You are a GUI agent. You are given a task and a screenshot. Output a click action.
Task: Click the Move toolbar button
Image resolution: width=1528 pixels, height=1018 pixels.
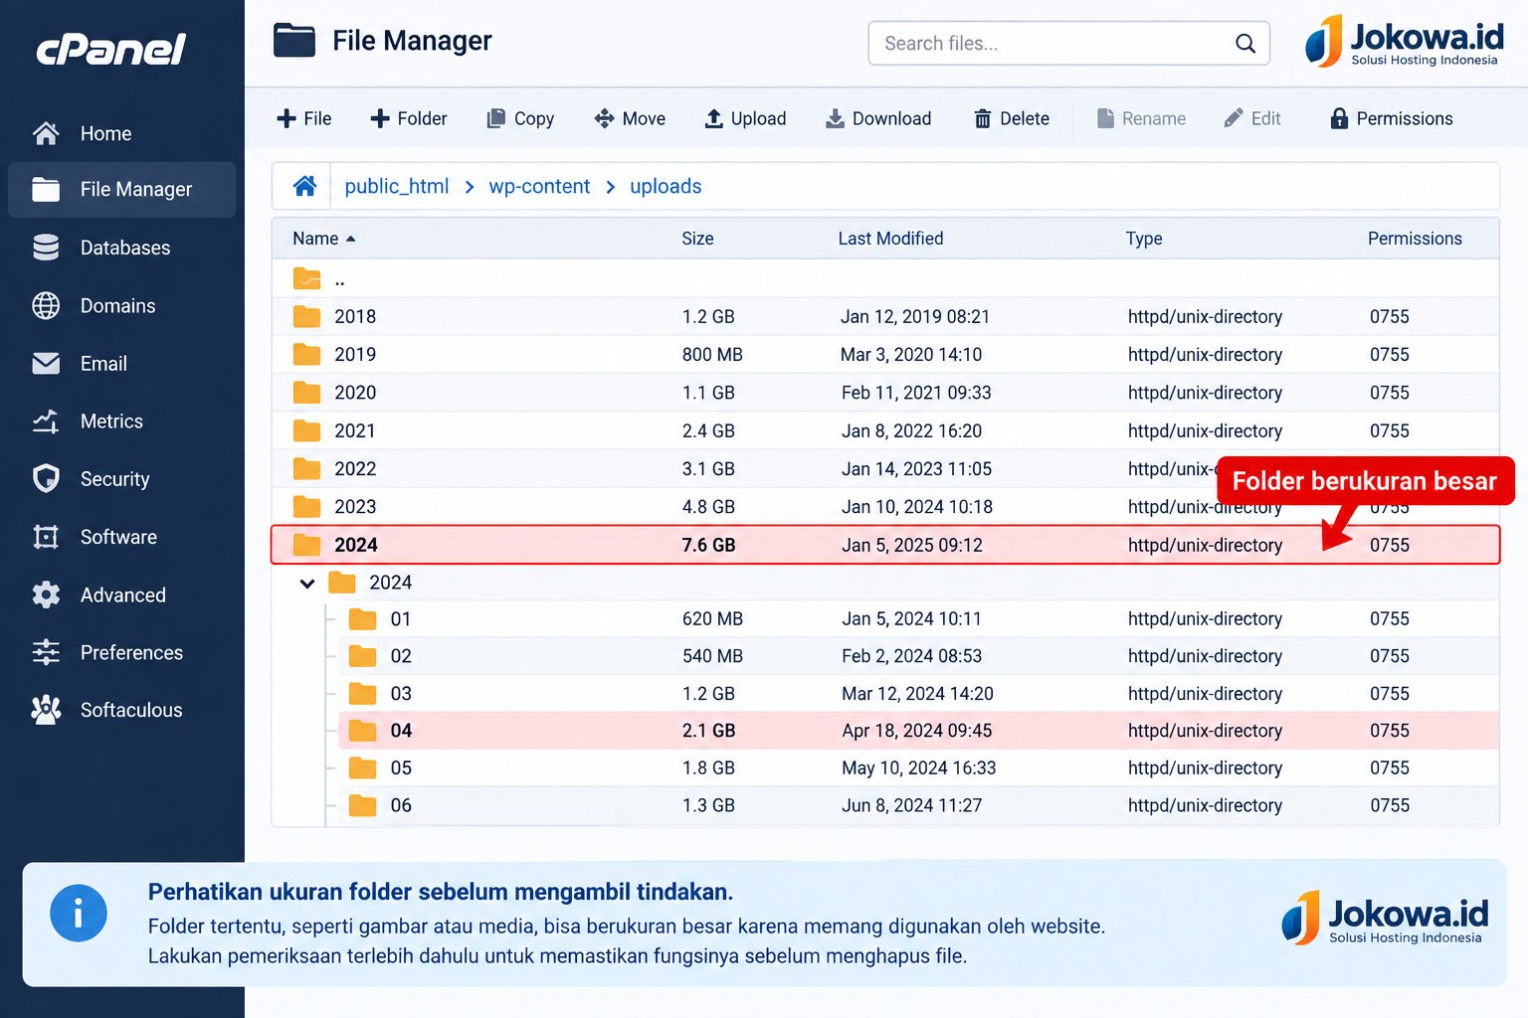click(630, 118)
